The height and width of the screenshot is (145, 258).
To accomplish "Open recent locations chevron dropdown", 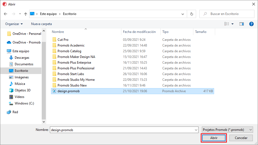I will click(20, 14).
